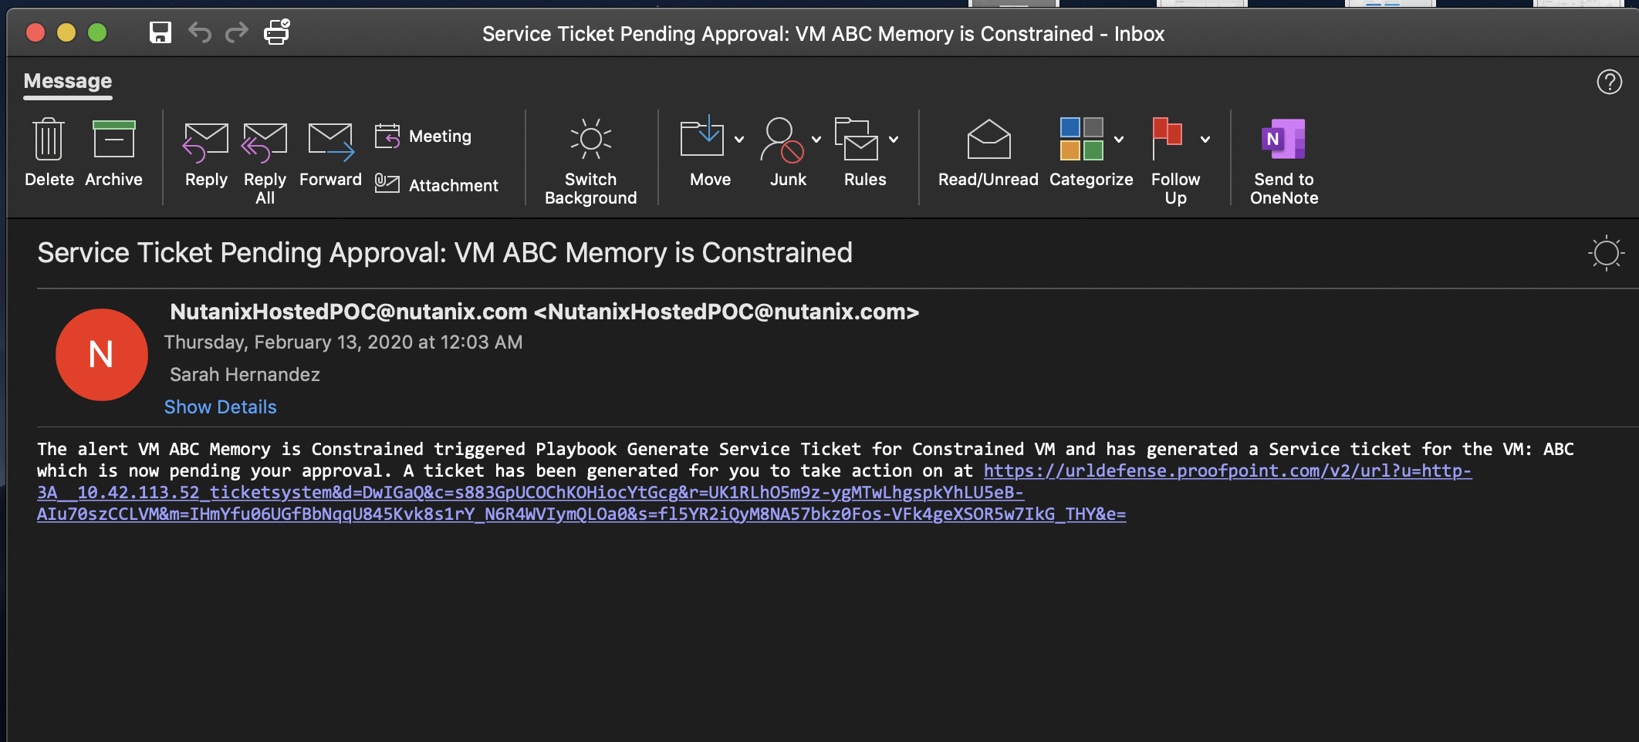Forward message as Attachment

click(437, 185)
